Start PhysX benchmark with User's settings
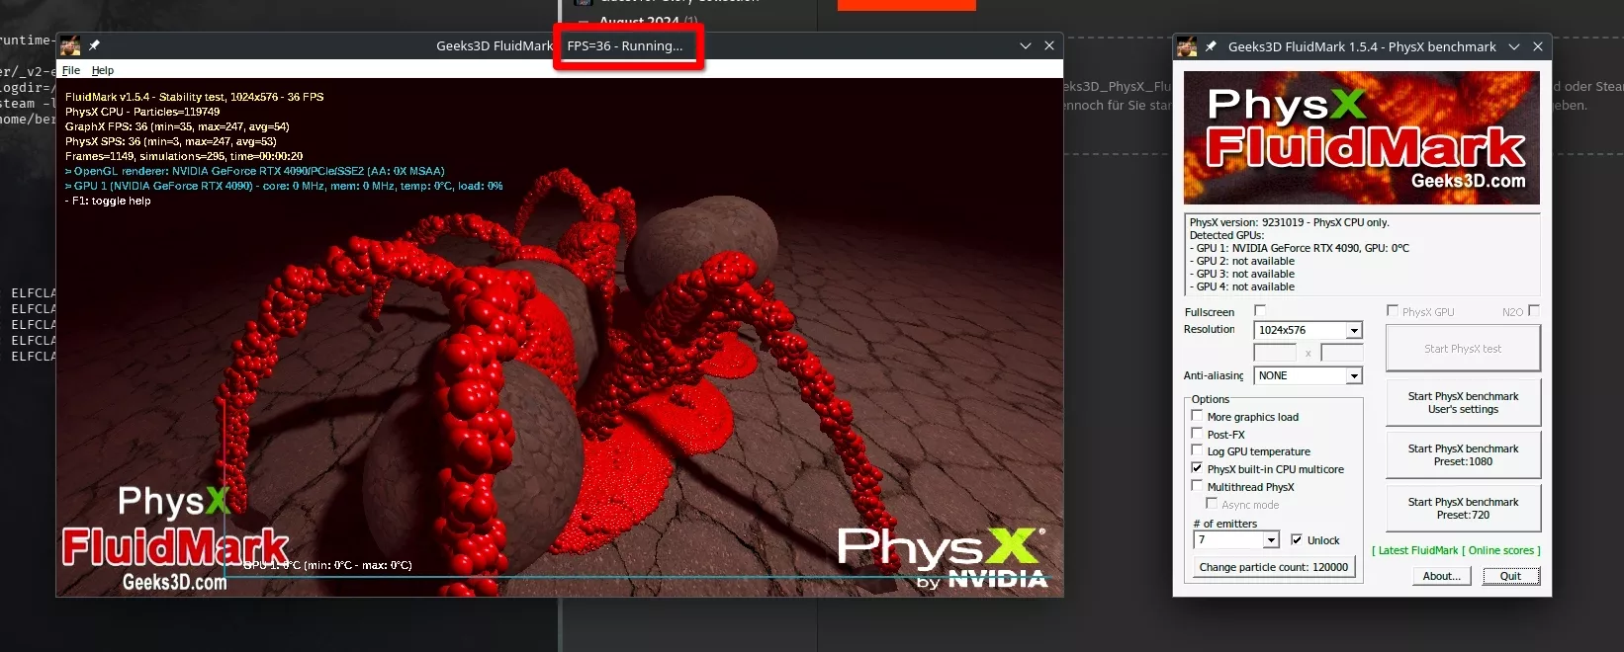Viewport: 1624px width, 652px height. [x=1463, y=403]
